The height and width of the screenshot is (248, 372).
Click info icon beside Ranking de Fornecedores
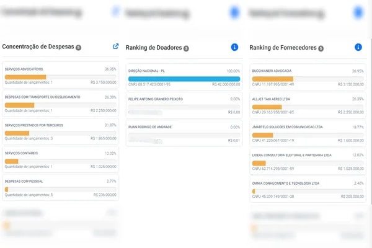(x=358, y=47)
